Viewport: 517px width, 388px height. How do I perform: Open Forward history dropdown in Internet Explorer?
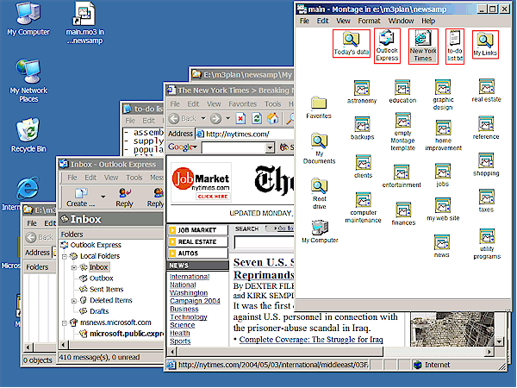(227, 118)
